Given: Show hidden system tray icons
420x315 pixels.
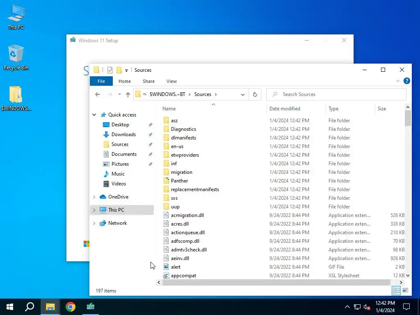Looking at the screenshot, I should click(347, 307).
